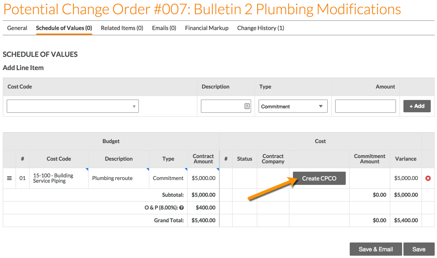Click inside the Amount input field
The height and width of the screenshot is (258, 437).
pos(365,106)
